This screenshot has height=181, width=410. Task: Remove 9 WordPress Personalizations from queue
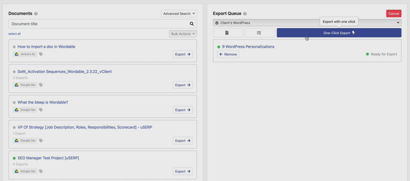(228, 54)
